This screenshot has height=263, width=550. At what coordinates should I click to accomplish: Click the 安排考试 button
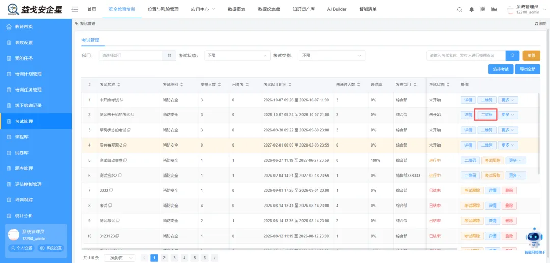point(501,69)
